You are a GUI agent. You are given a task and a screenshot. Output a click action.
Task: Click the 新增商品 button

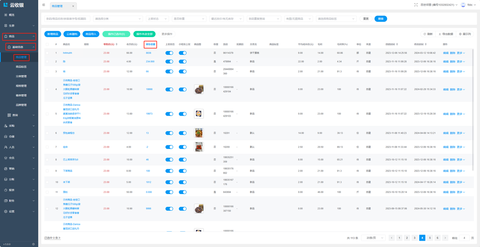click(x=52, y=34)
